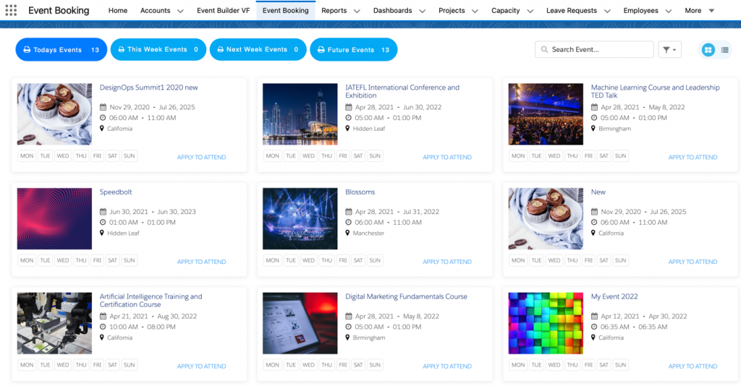Toggle FRI on the IATEFL Conference card
741x386 pixels.
[342, 156]
